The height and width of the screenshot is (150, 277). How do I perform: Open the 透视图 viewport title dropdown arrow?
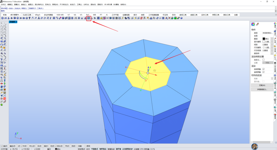click(16, 22)
